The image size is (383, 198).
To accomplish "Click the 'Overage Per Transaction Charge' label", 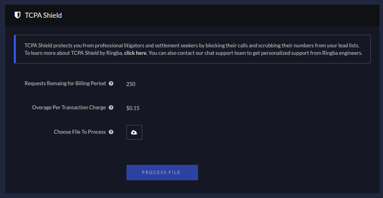I will [69, 108].
